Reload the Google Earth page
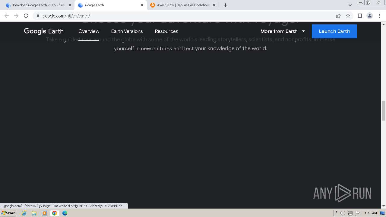Viewport: 386px width, 217px height. click(26, 16)
